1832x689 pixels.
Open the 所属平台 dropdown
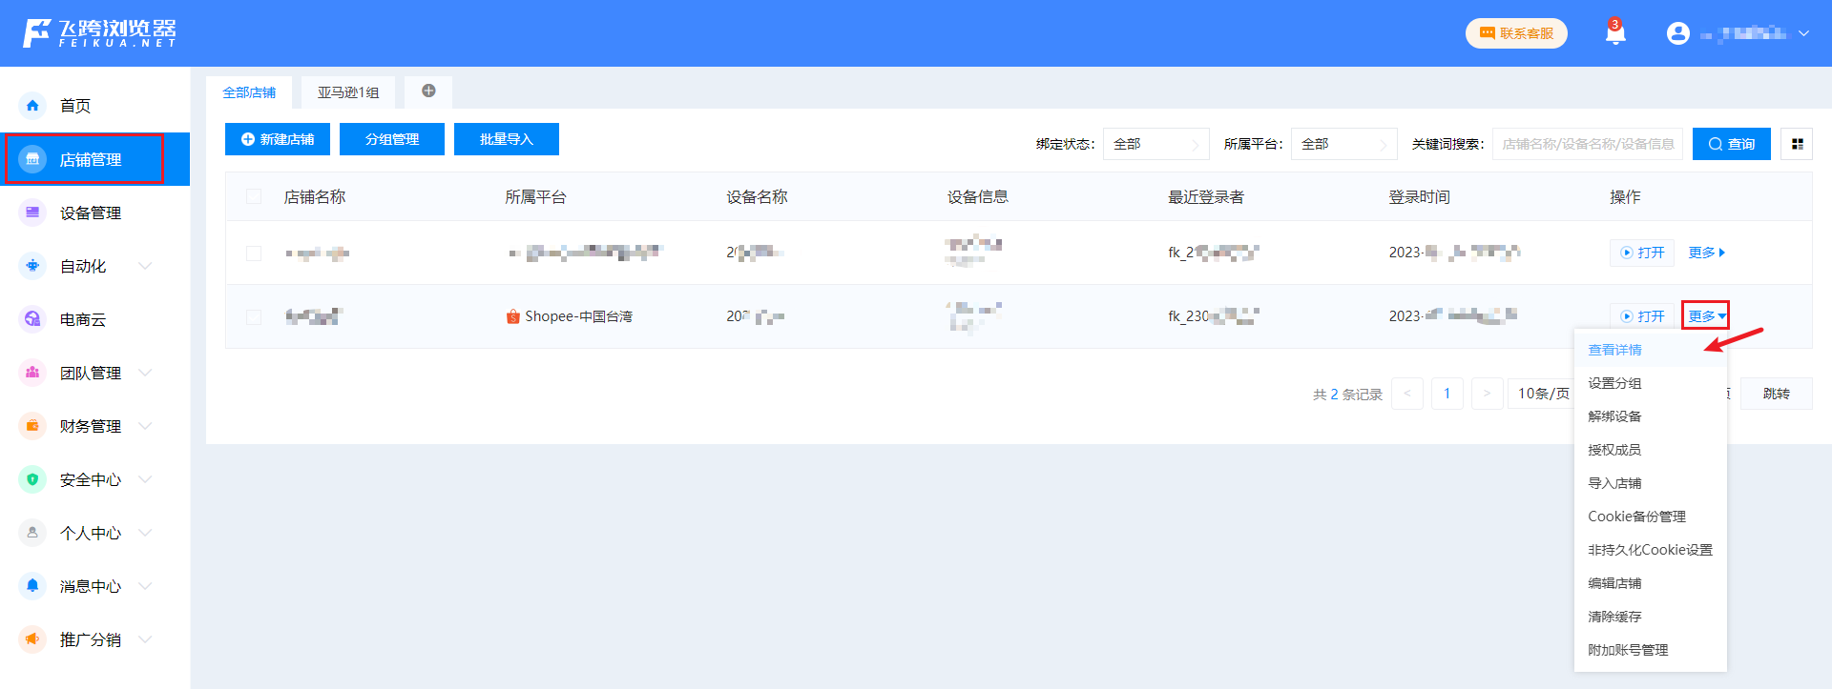pyautogui.click(x=1343, y=144)
